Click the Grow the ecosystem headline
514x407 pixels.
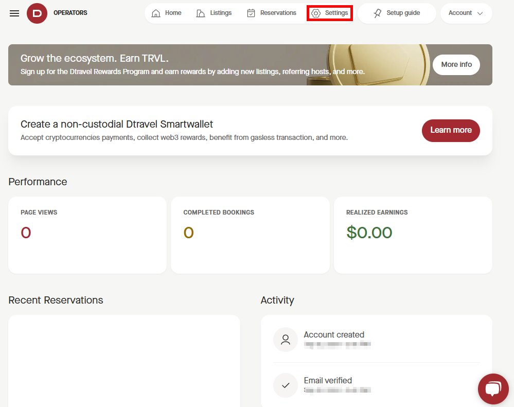94,58
